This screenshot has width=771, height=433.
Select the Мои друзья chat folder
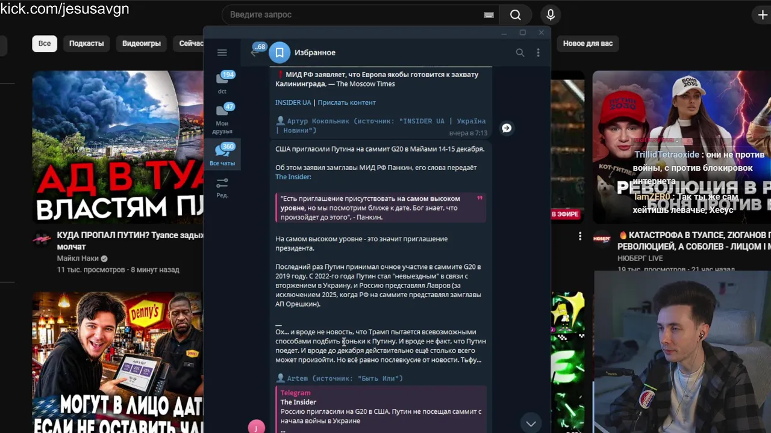pos(222,118)
